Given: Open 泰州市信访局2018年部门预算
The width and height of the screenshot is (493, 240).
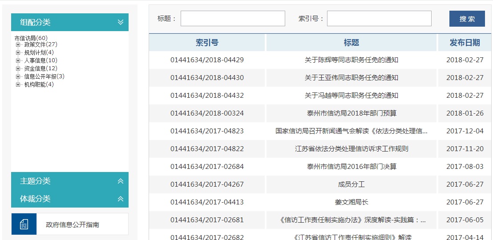Looking at the screenshot, I should (352, 113).
